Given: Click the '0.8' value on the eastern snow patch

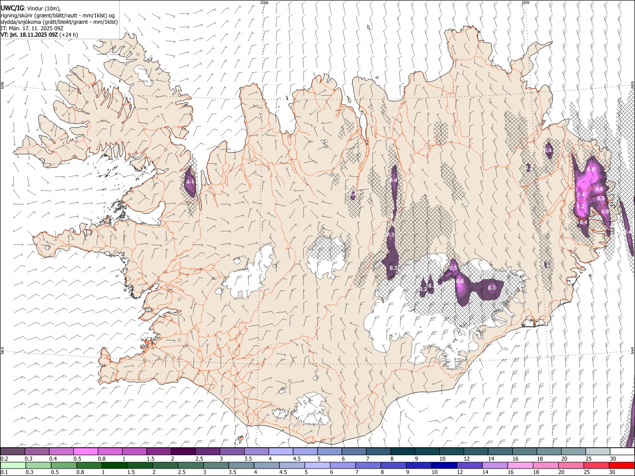Looking at the screenshot, I should click(x=591, y=170).
